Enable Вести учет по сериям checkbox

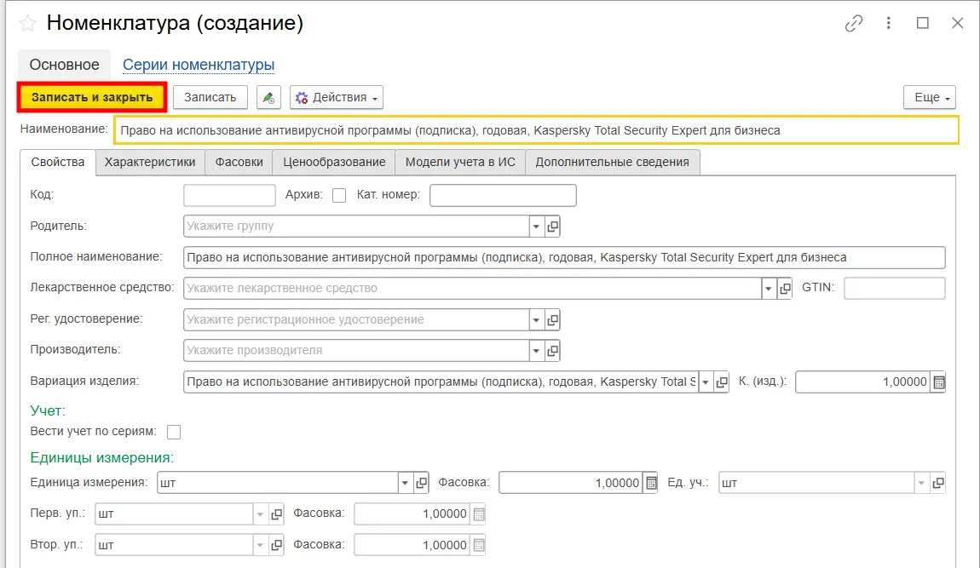pyautogui.click(x=174, y=432)
